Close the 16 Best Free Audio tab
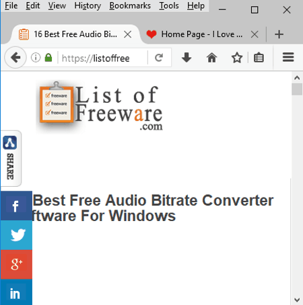The height and width of the screenshot is (305, 303). (128, 34)
